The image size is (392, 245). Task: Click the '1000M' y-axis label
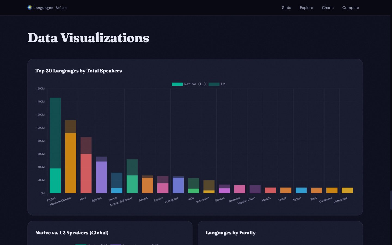click(x=40, y=128)
